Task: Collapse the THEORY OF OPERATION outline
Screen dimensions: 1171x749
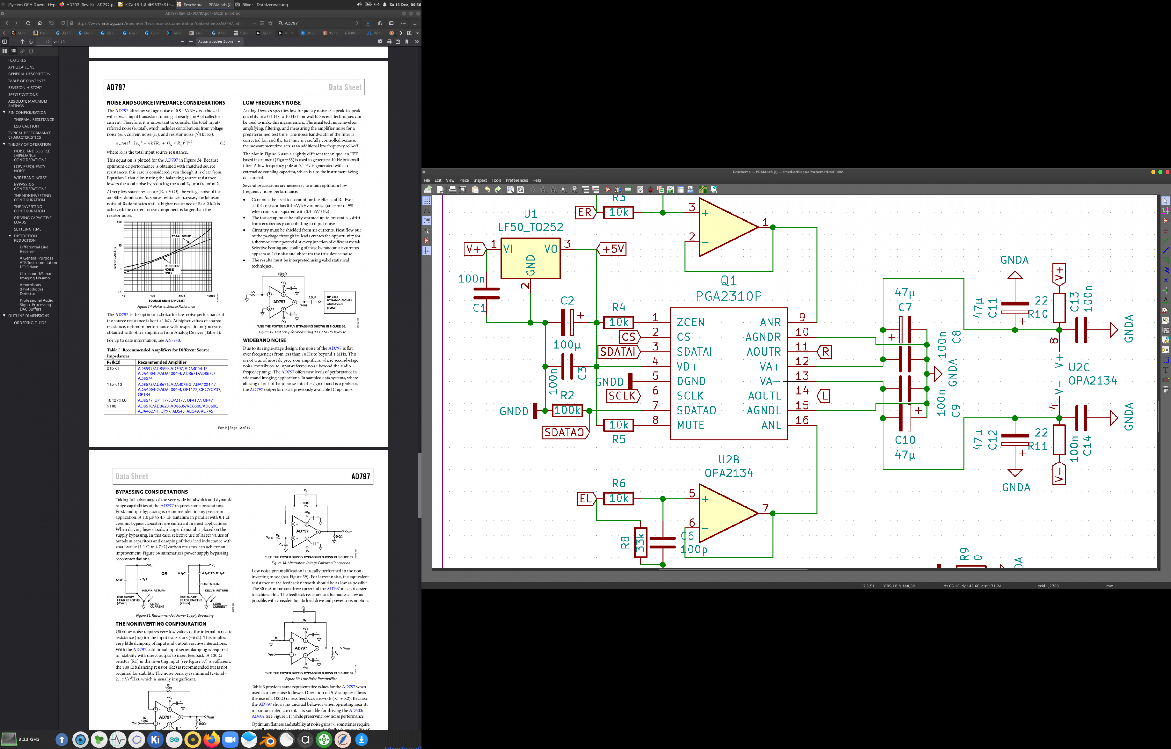Action: (x=4, y=144)
